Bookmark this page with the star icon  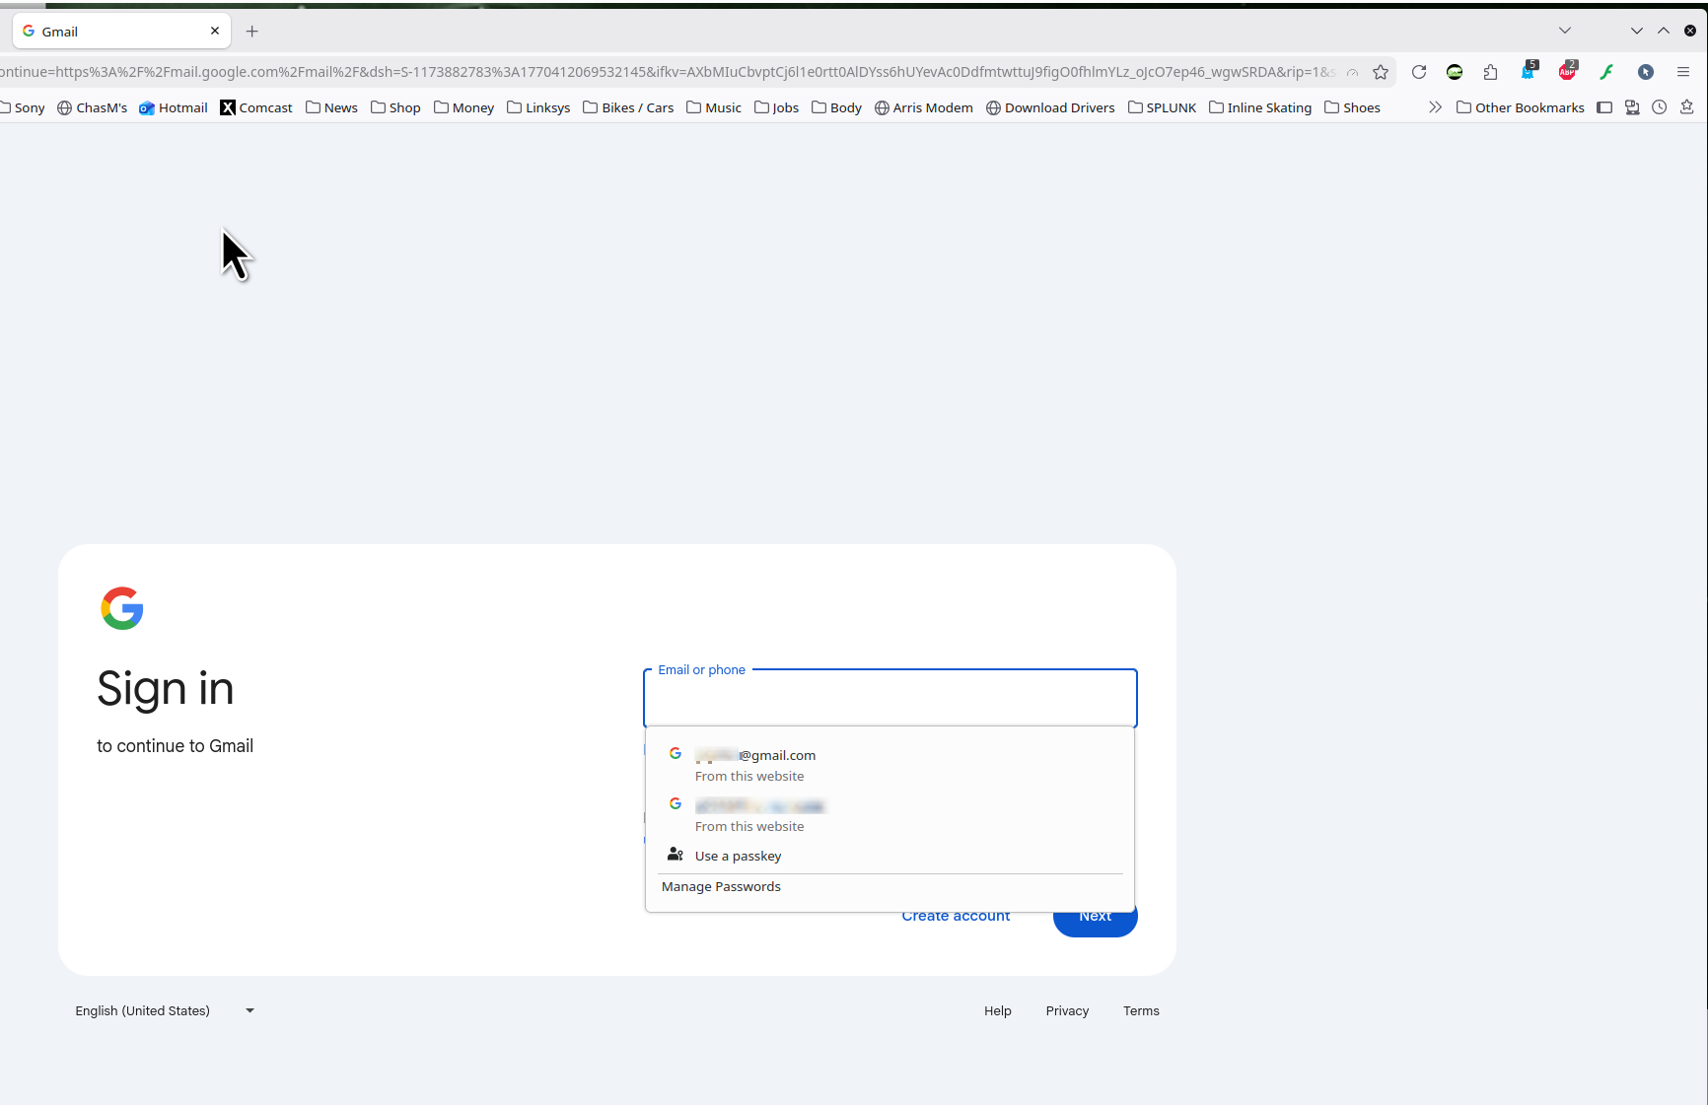[x=1381, y=72]
